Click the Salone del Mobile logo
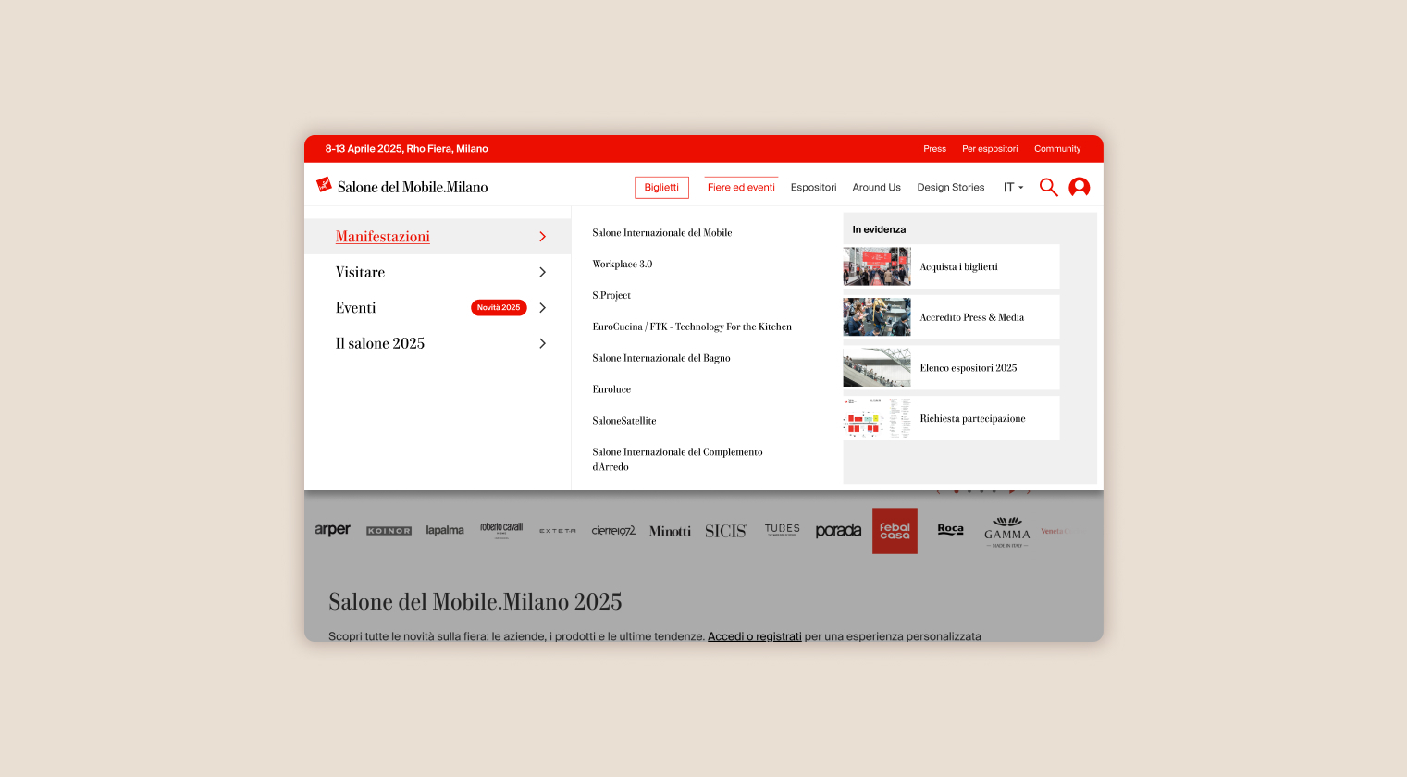This screenshot has height=777, width=1407. [401, 187]
